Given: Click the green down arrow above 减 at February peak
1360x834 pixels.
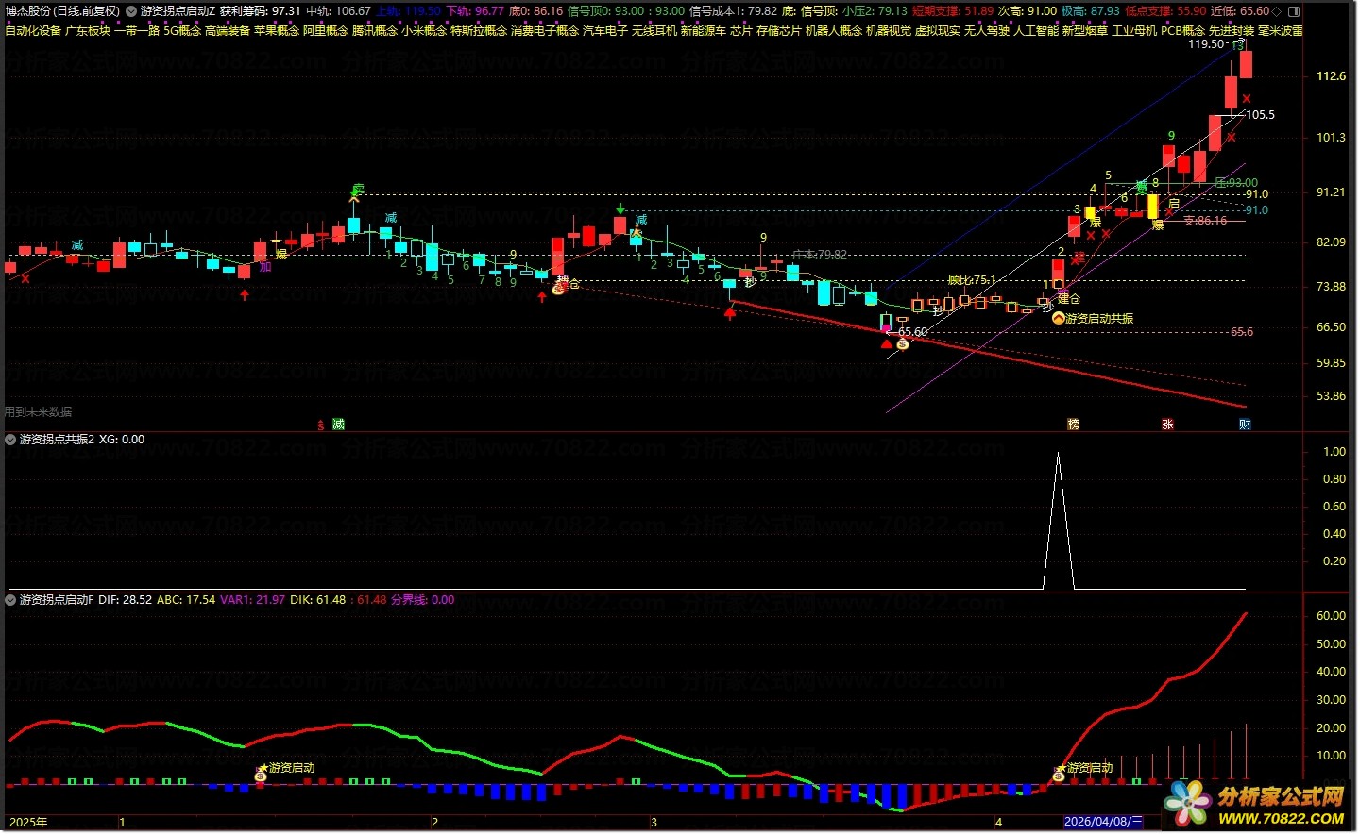Looking at the screenshot, I should pyautogui.click(x=620, y=208).
